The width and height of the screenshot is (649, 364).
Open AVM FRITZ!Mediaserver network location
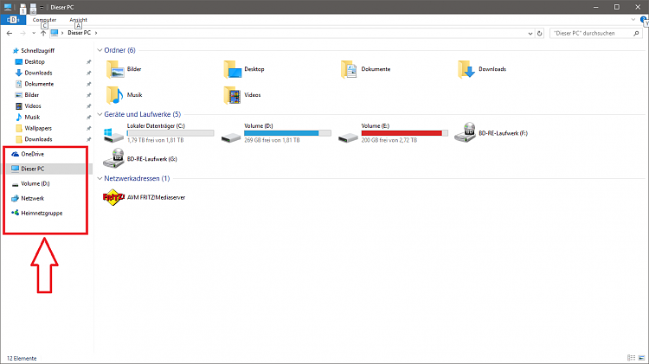click(144, 197)
